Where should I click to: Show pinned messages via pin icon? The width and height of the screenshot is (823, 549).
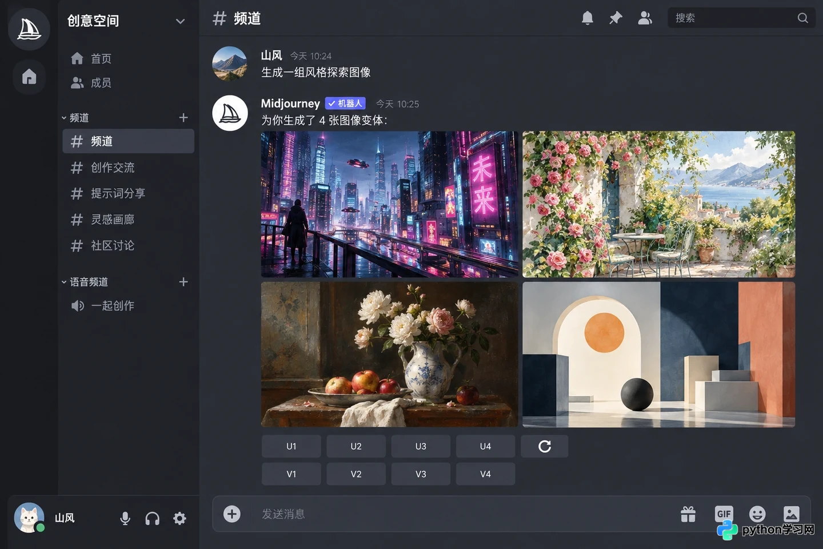pyautogui.click(x=616, y=18)
